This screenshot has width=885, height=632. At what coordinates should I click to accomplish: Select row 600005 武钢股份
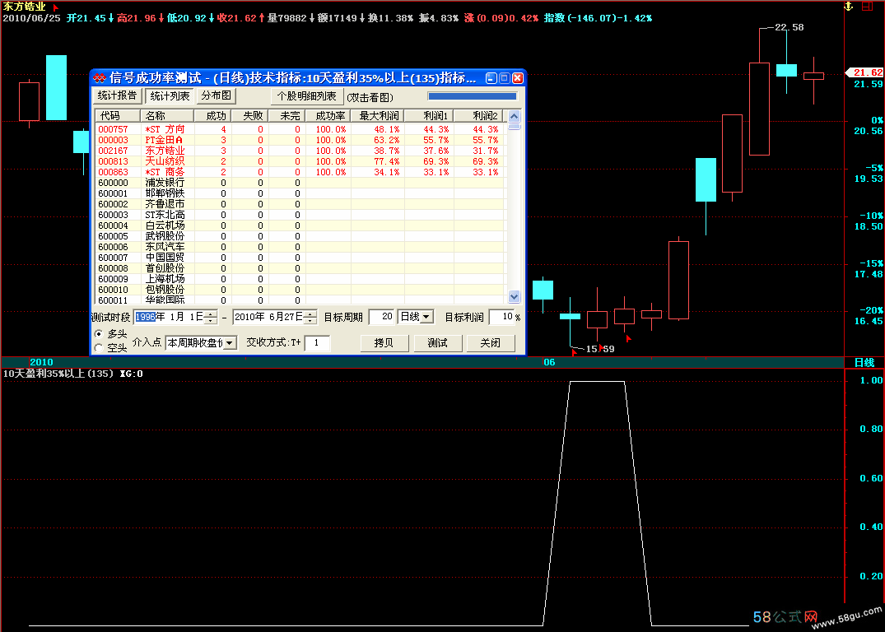pyautogui.click(x=300, y=236)
